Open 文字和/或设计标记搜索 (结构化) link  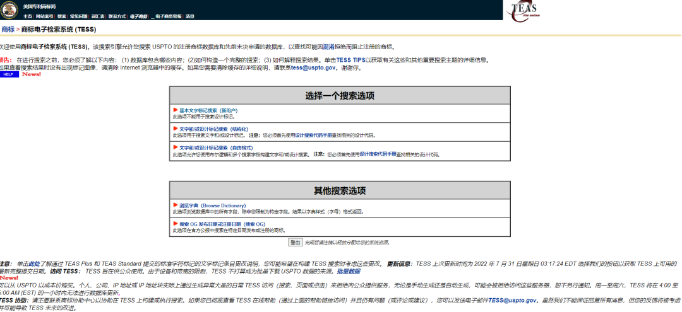213,129
